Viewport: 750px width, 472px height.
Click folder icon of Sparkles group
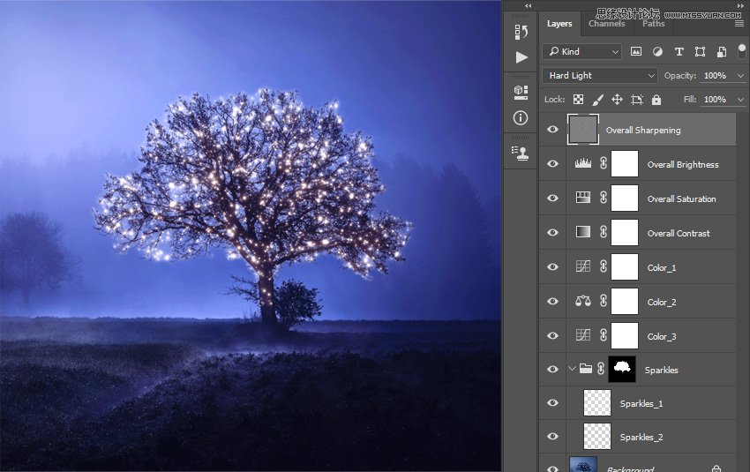pos(586,368)
